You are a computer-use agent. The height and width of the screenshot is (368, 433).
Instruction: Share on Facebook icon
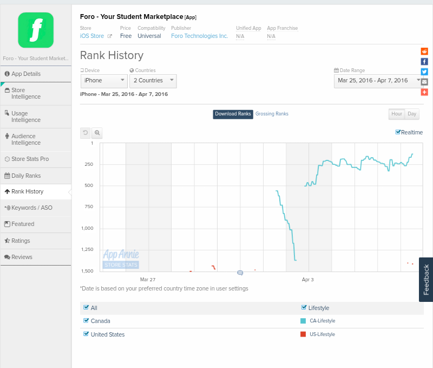424,62
